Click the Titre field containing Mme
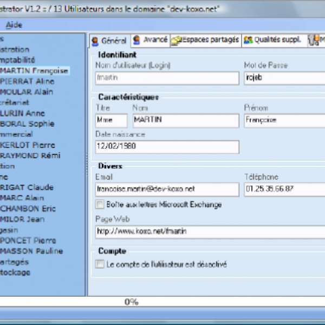 click(x=111, y=120)
